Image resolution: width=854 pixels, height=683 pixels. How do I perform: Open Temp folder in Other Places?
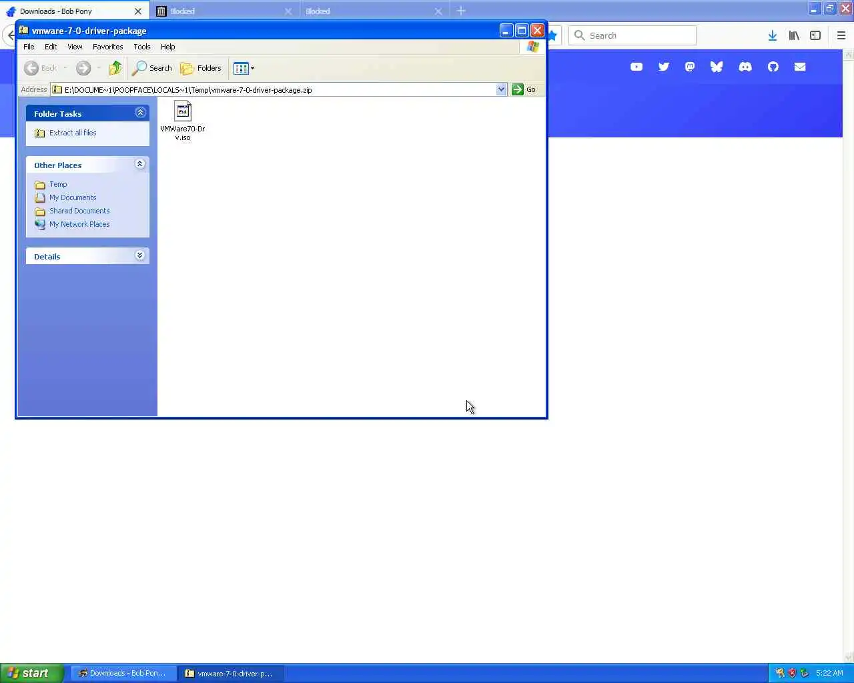[58, 184]
